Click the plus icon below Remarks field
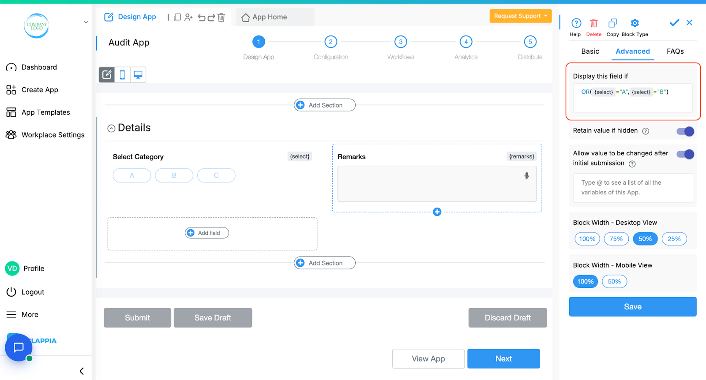 437,212
